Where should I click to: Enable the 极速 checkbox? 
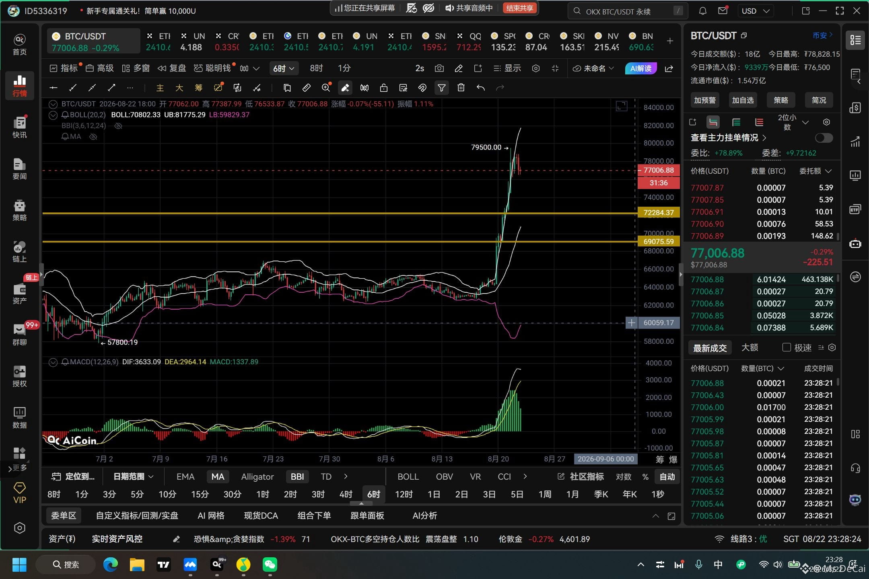pyautogui.click(x=787, y=347)
